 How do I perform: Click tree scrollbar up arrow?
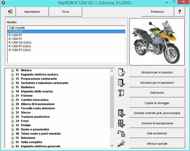coord(112,71)
